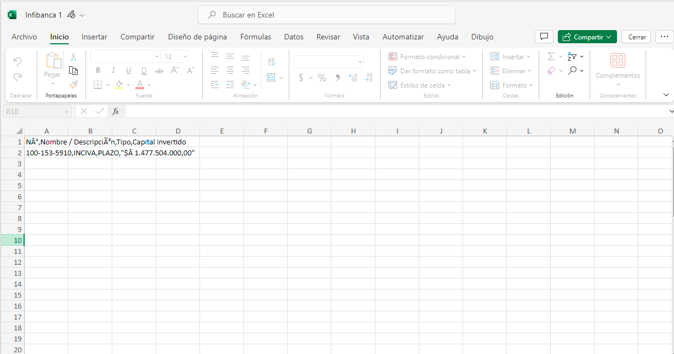Click the cell borders icon
The width and height of the screenshot is (674, 354).
tap(98, 85)
